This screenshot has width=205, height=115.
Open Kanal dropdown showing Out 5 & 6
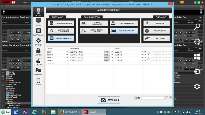[x=142, y=55]
